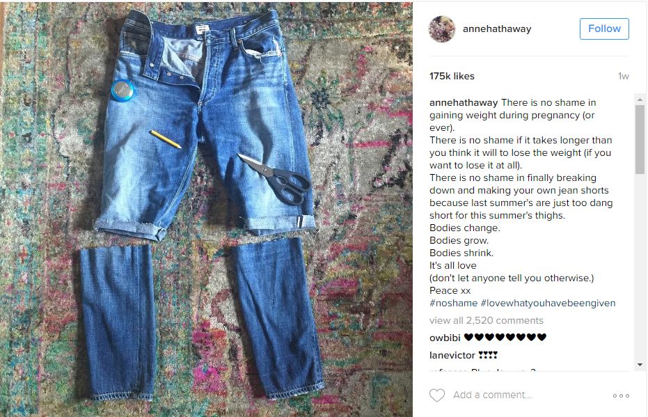Screen dimensions: 648x417
Task: Click the jeans post photo
Action: 206,209
